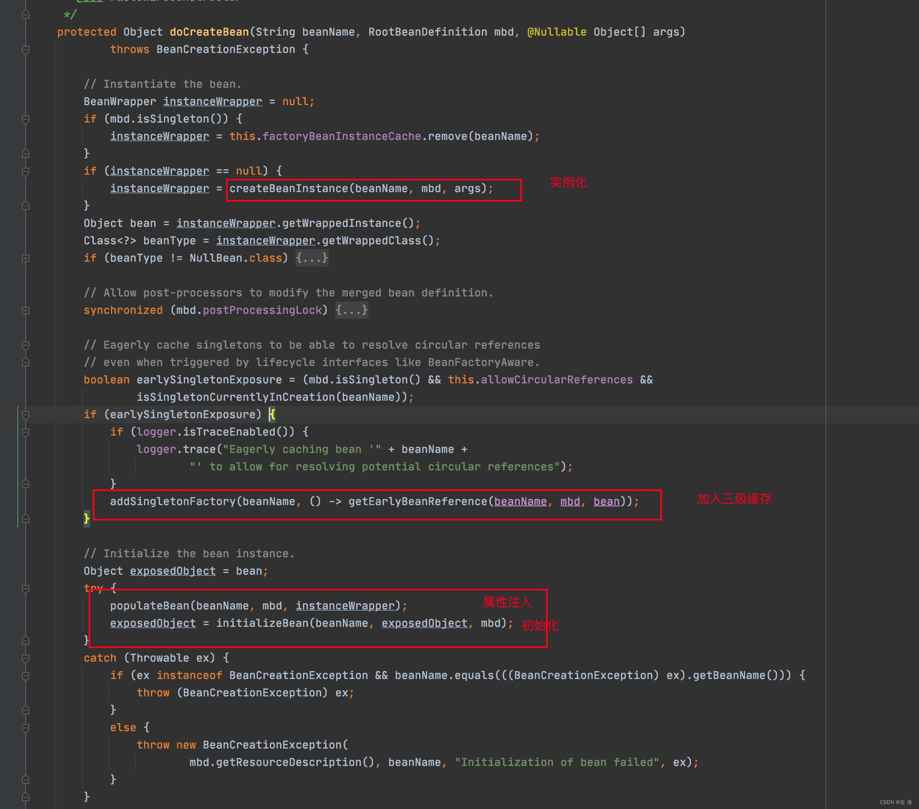Collapse the 'if (mbd.isSingleton())' block fold marker

coord(26,119)
